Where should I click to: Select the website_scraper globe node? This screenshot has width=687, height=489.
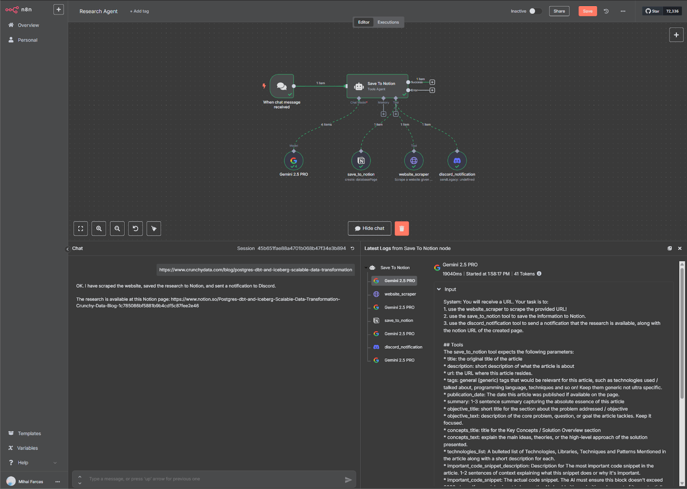click(x=413, y=161)
